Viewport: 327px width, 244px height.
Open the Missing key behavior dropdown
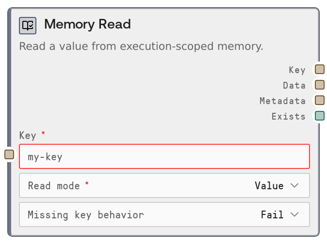(164, 214)
